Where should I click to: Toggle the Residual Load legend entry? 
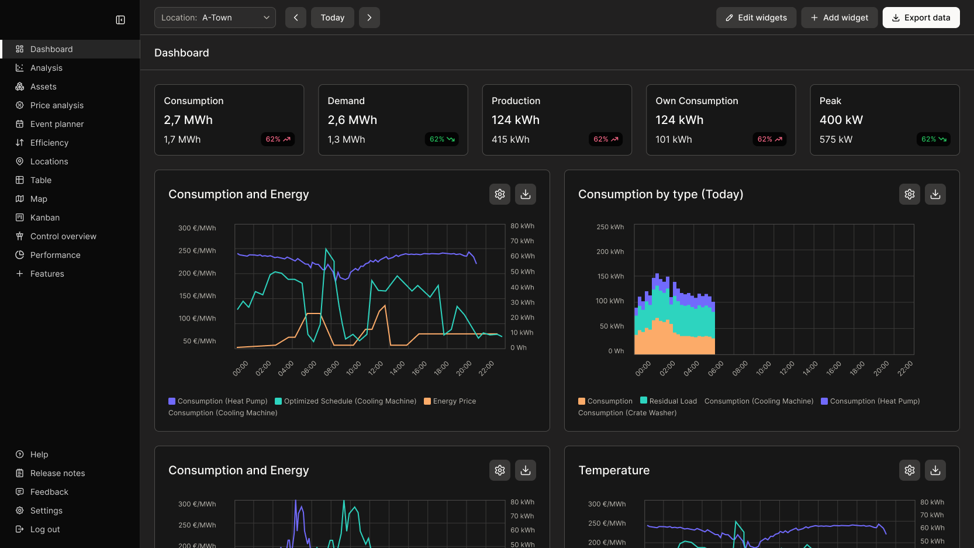click(x=668, y=401)
